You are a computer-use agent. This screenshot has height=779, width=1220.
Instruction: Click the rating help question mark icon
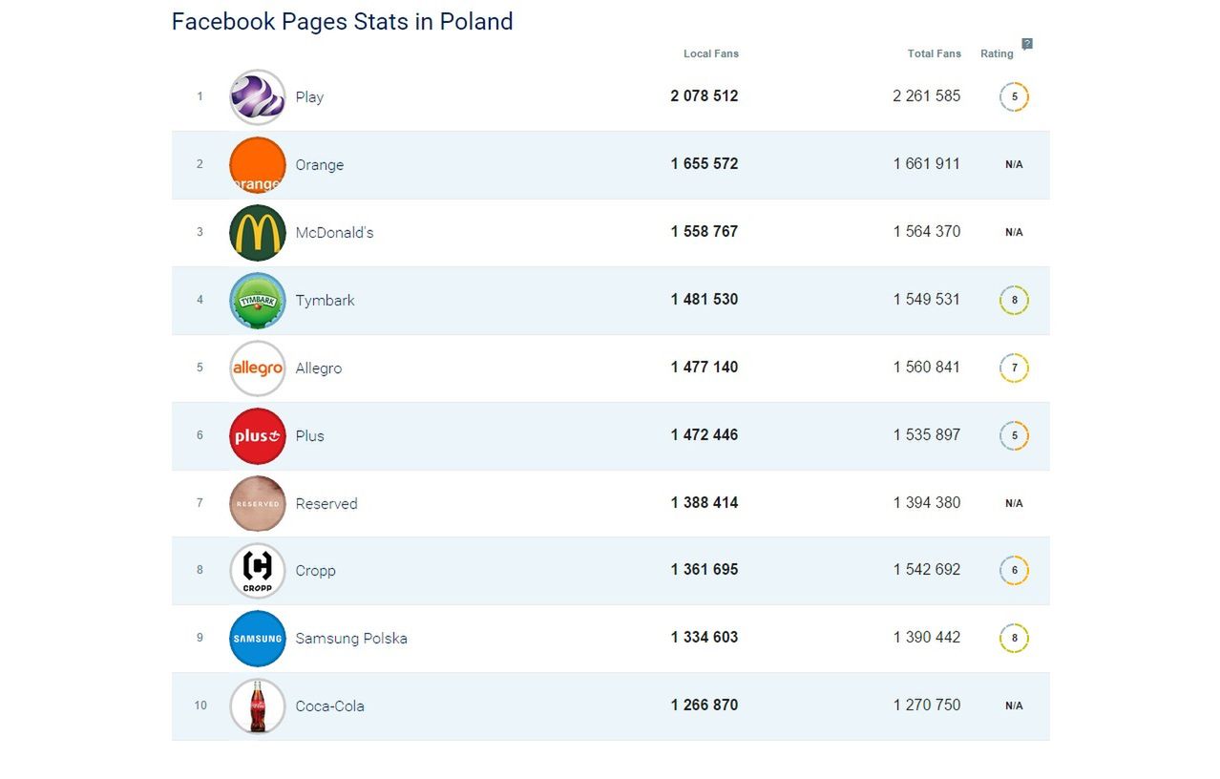click(x=1027, y=44)
